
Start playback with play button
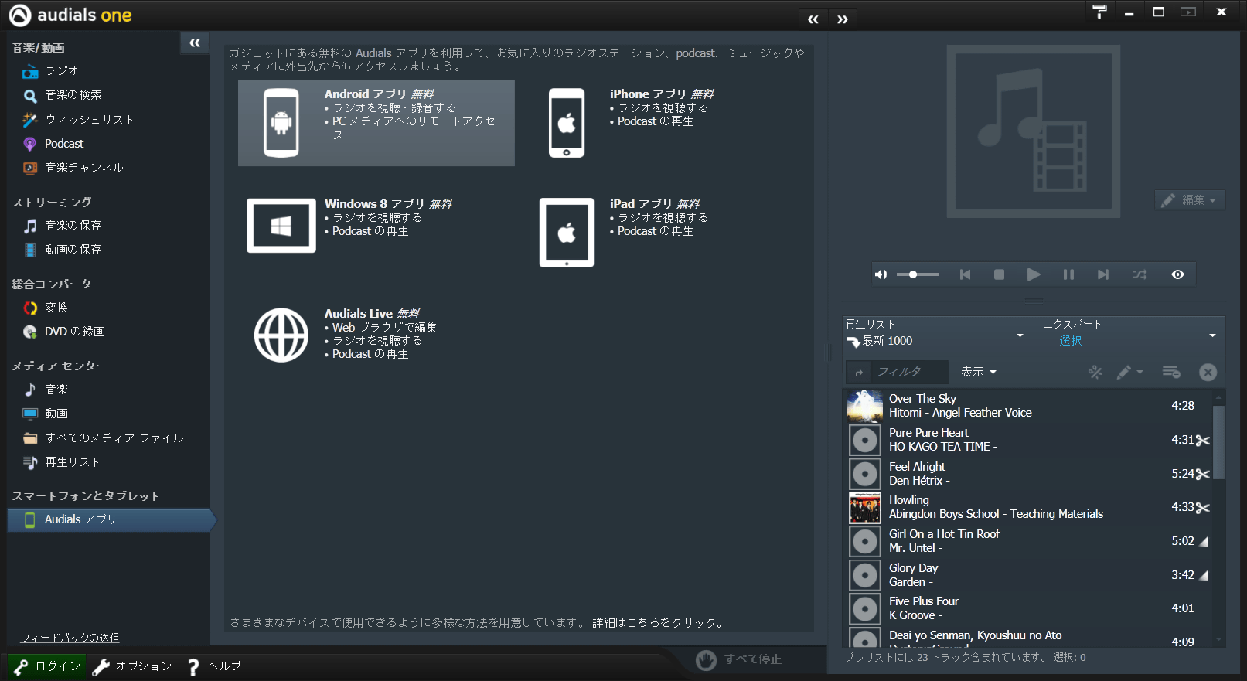pos(1034,274)
